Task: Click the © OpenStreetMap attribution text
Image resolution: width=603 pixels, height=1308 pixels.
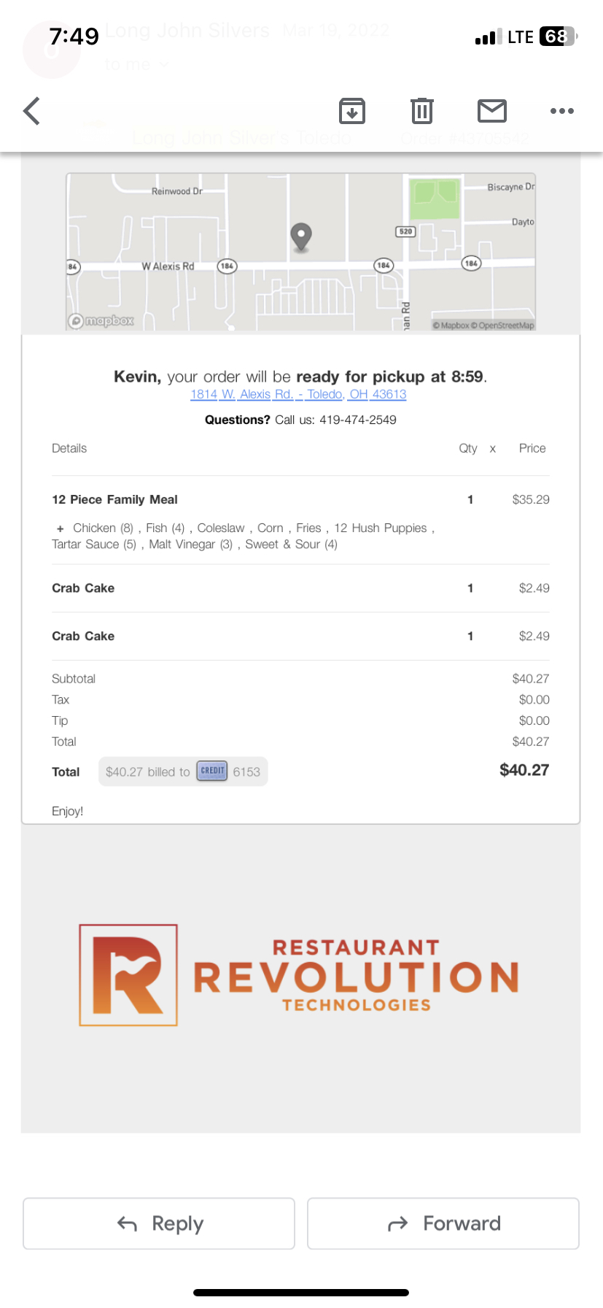Action: 506,326
